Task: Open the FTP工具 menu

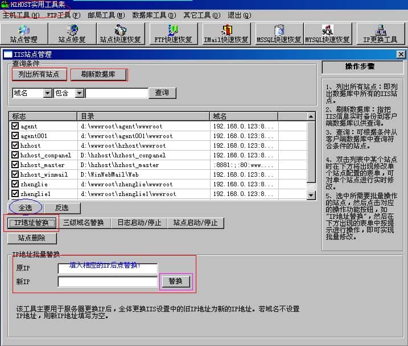Action: click(x=63, y=15)
